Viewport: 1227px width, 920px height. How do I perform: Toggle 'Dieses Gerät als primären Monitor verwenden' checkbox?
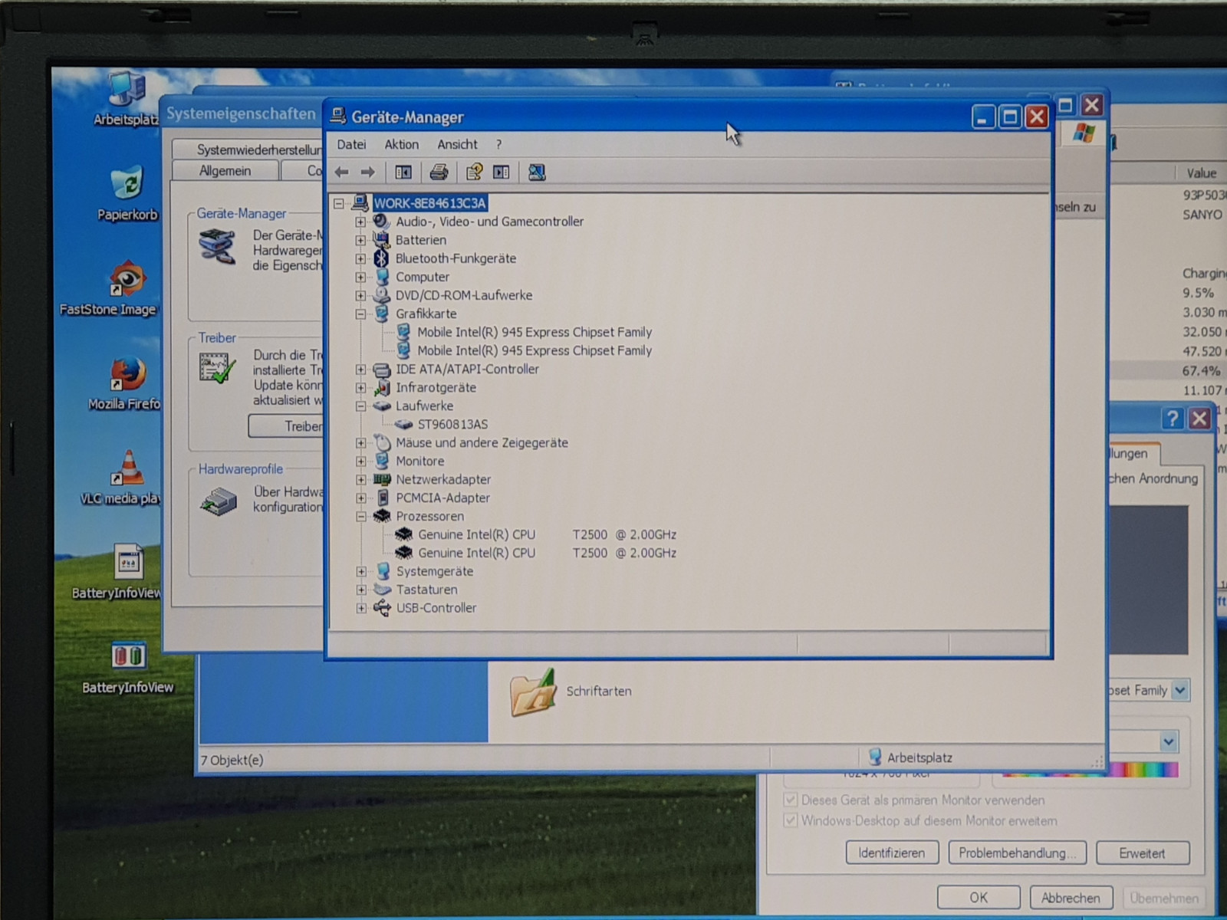click(x=790, y=800)
